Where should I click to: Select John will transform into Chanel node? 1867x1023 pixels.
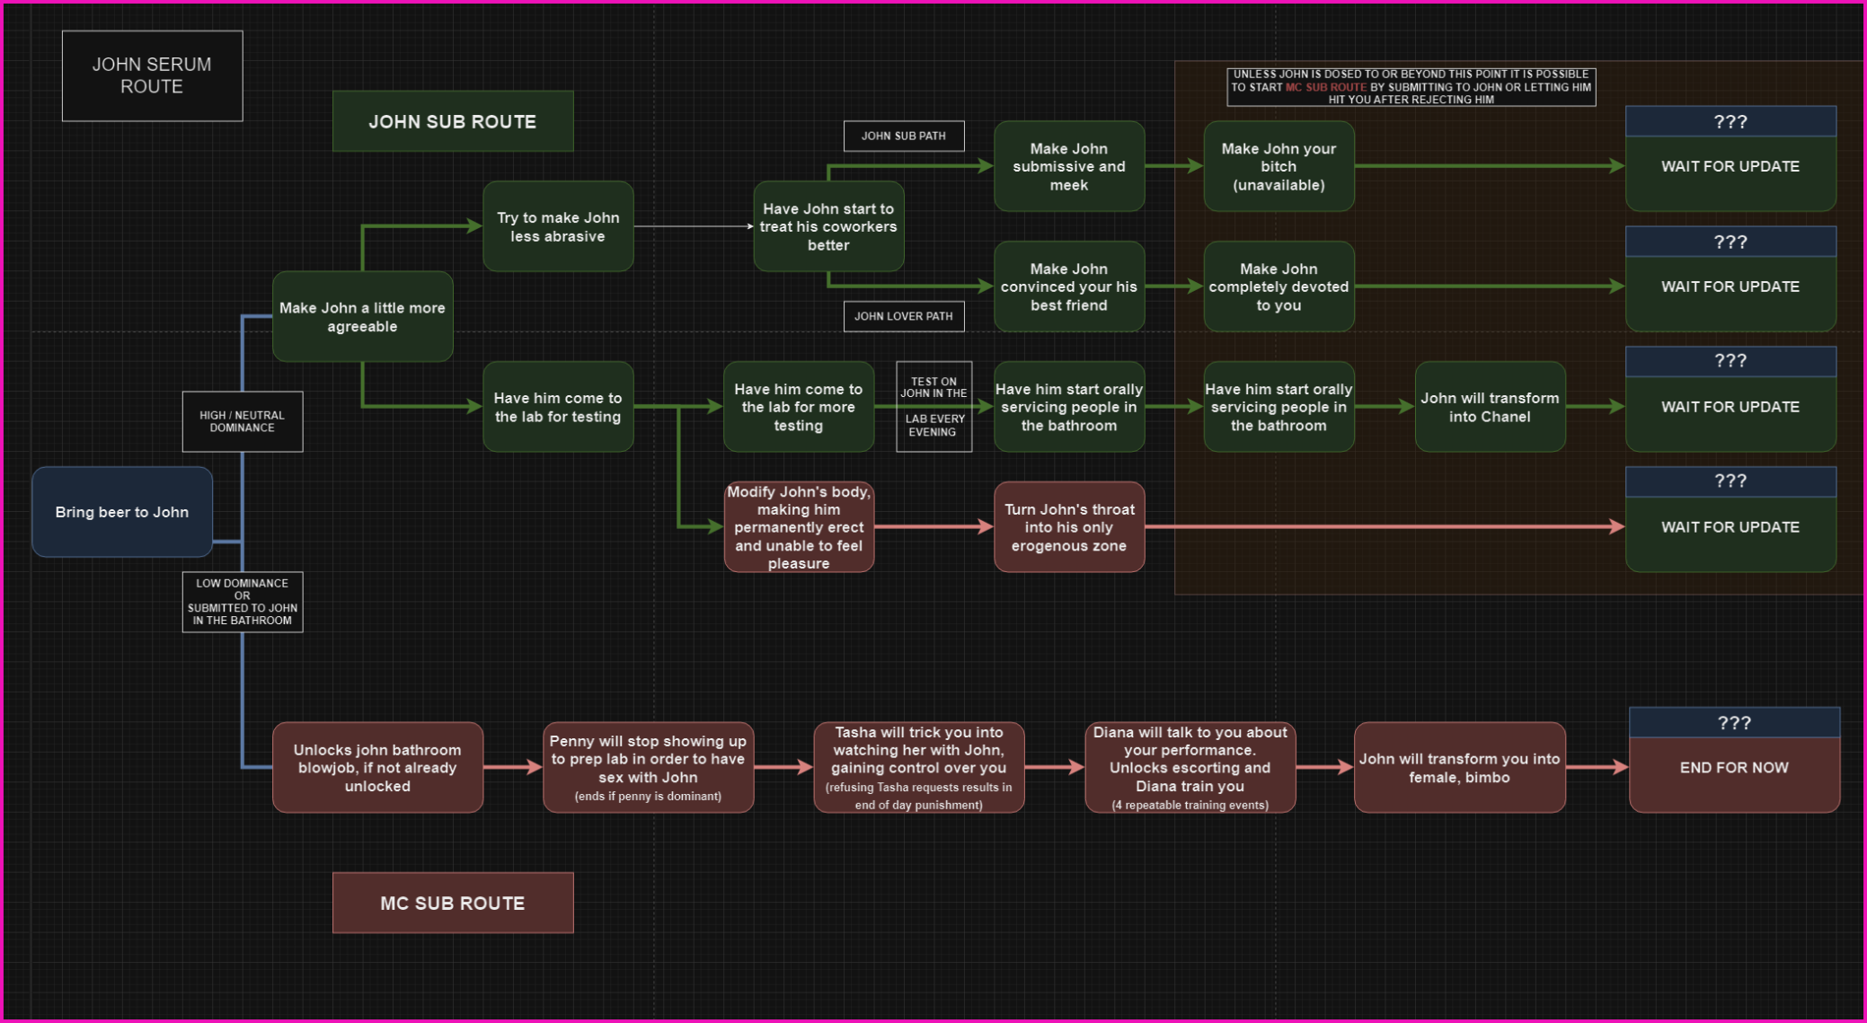(x=1489, y=407)
